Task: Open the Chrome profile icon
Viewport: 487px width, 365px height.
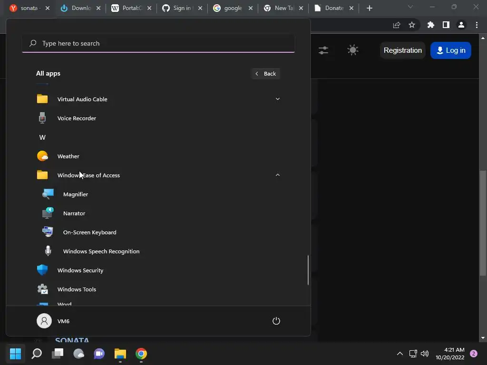Action: [461, 25]
